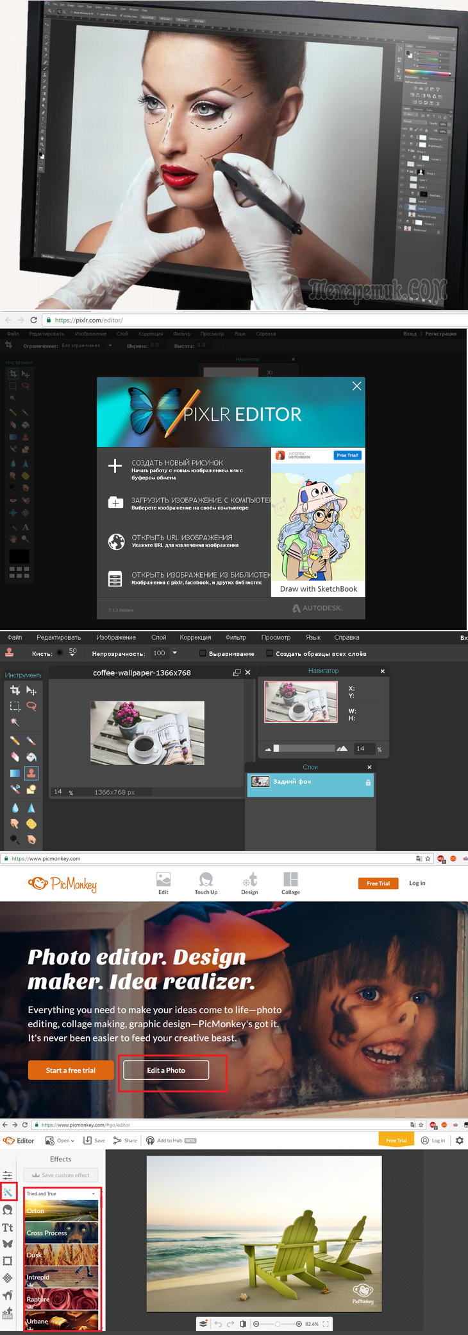
Task: Apply the Dusk effect thumbnail
Action: pyautogui.click(x=62, y=1255)
